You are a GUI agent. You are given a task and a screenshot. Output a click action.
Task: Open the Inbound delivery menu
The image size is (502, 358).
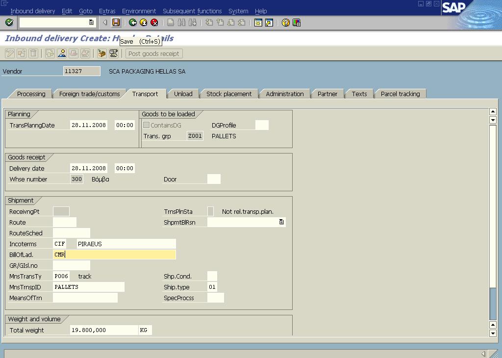33,11
